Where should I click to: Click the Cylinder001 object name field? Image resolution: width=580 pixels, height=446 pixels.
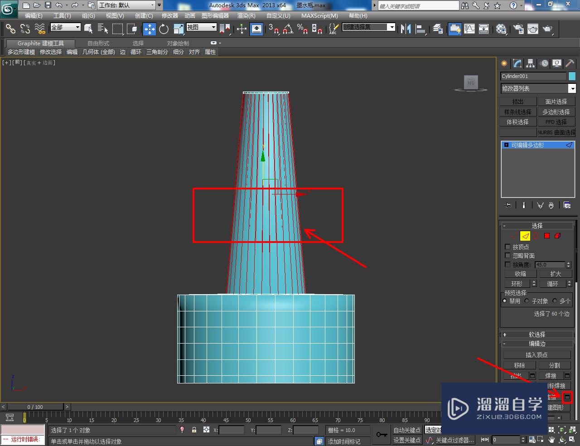click(x=533, y=76)
